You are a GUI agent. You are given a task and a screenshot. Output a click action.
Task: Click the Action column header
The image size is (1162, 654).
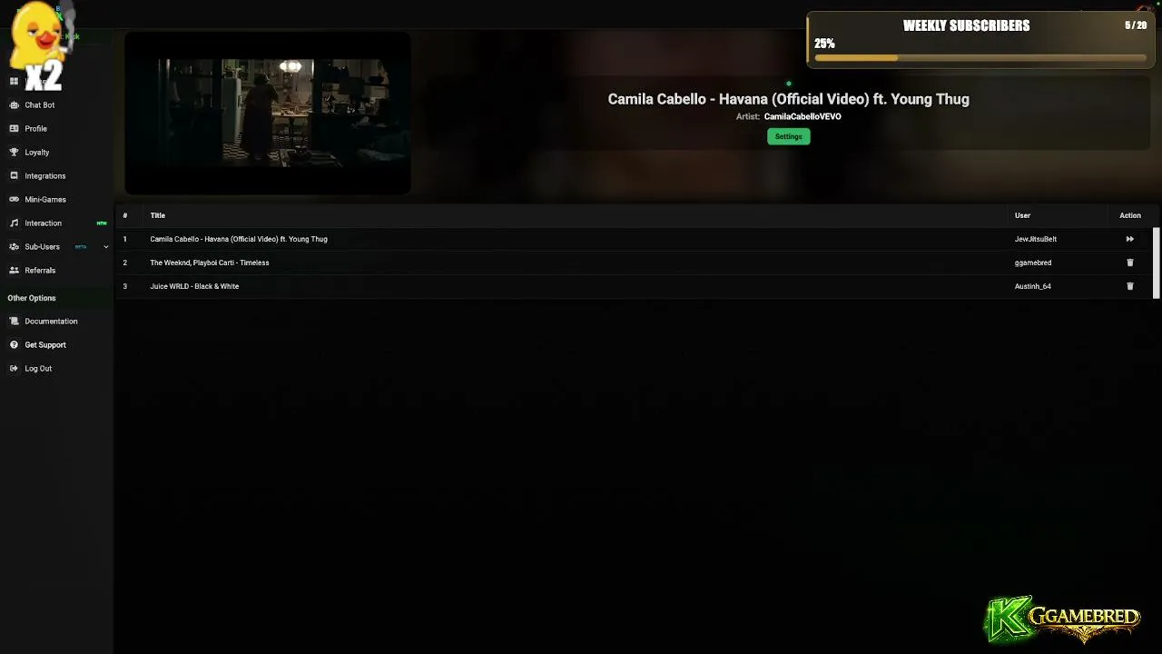(x=1130, y=215)
